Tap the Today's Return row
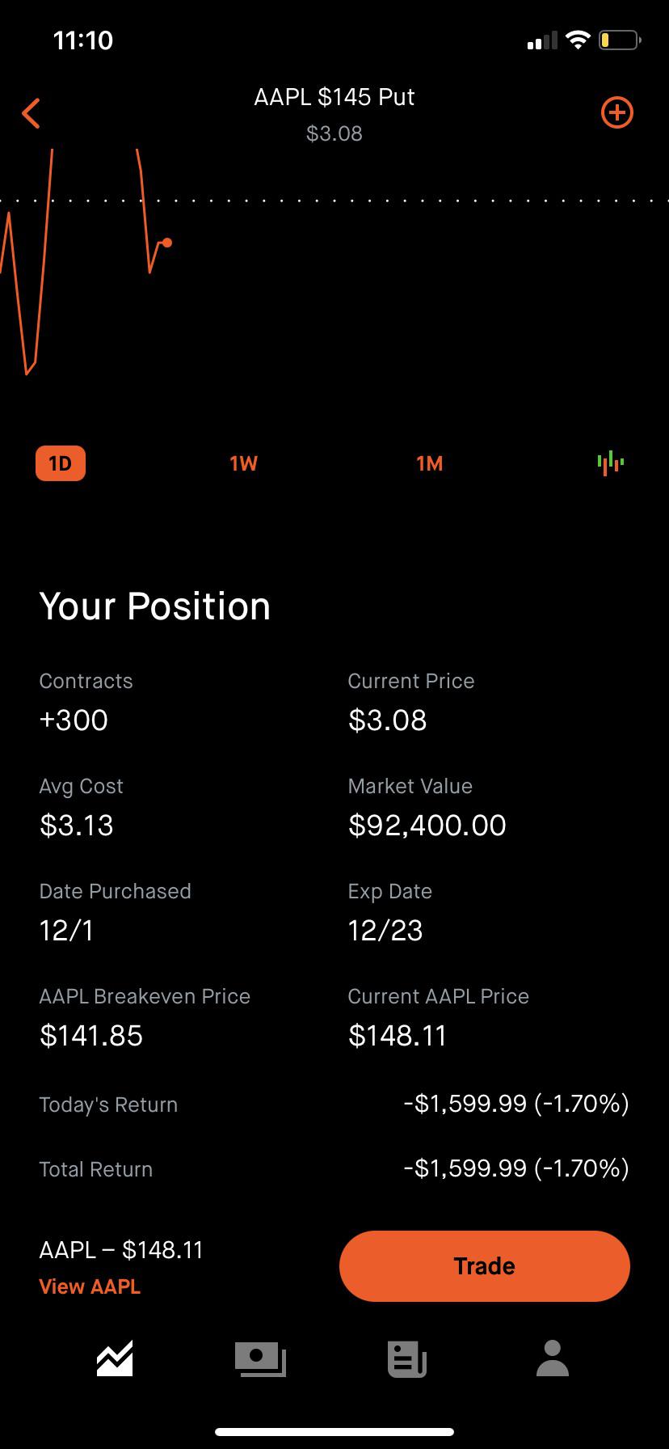The width and height of the screenshot is (669, 1449). tap(334, 1104)
